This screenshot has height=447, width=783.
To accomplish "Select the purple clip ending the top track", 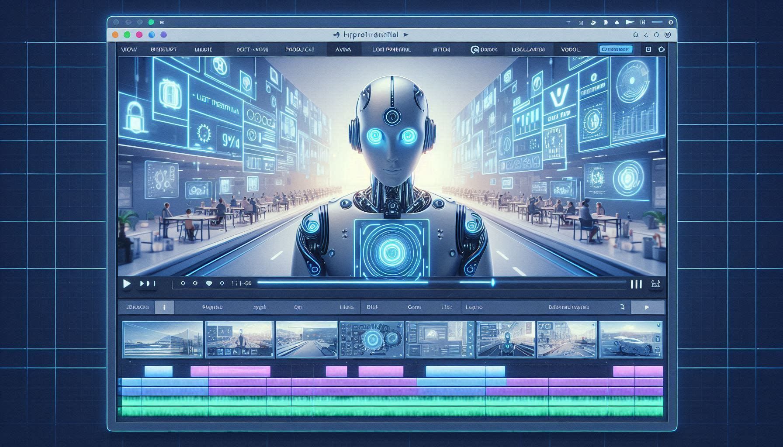I will pyautogui.click(x=638, y=371).
